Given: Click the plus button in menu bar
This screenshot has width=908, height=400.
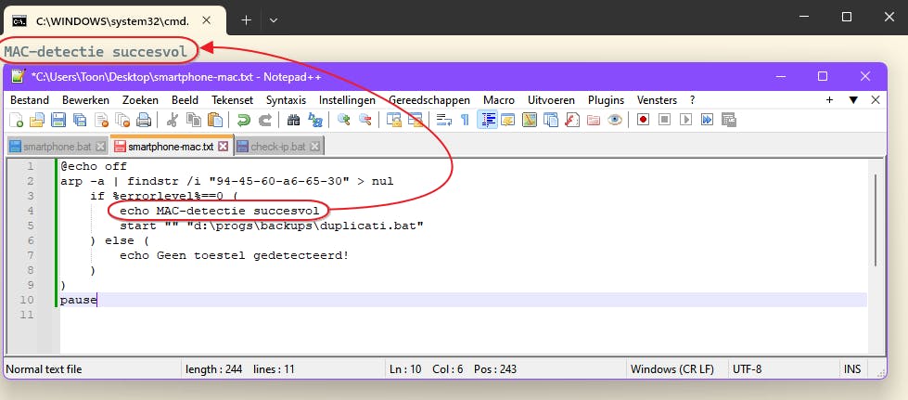Looking at the screenshot, I should point(829,99).
